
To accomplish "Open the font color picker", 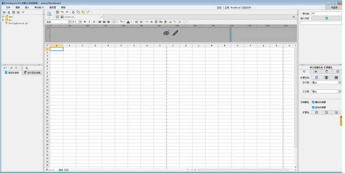I will pyautogui.click(x=132, y=22).
